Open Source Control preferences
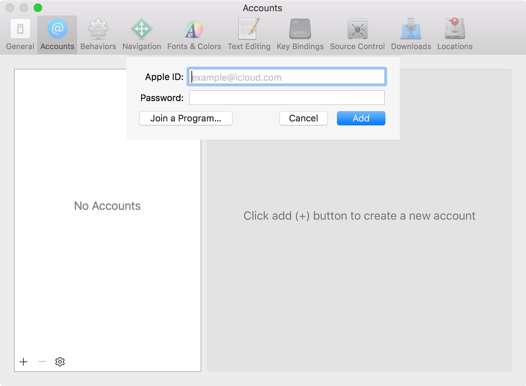Image resolution: width=526 pixels, height=386 pixels. click(x=357, y=33)
